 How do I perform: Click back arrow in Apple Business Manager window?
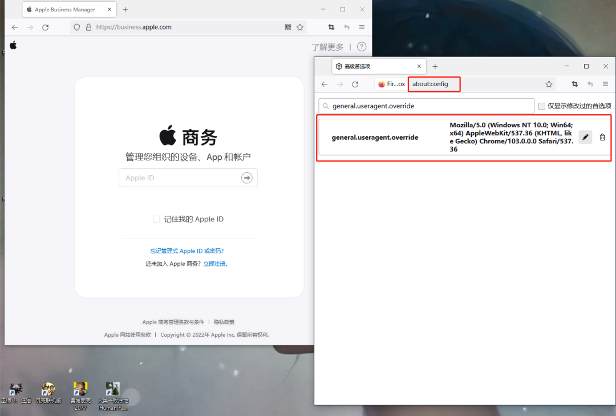(x=15, y=27)
